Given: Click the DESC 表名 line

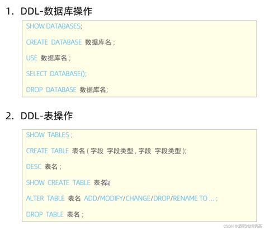Looking at the screenshot, I should [x=44, y=167].
